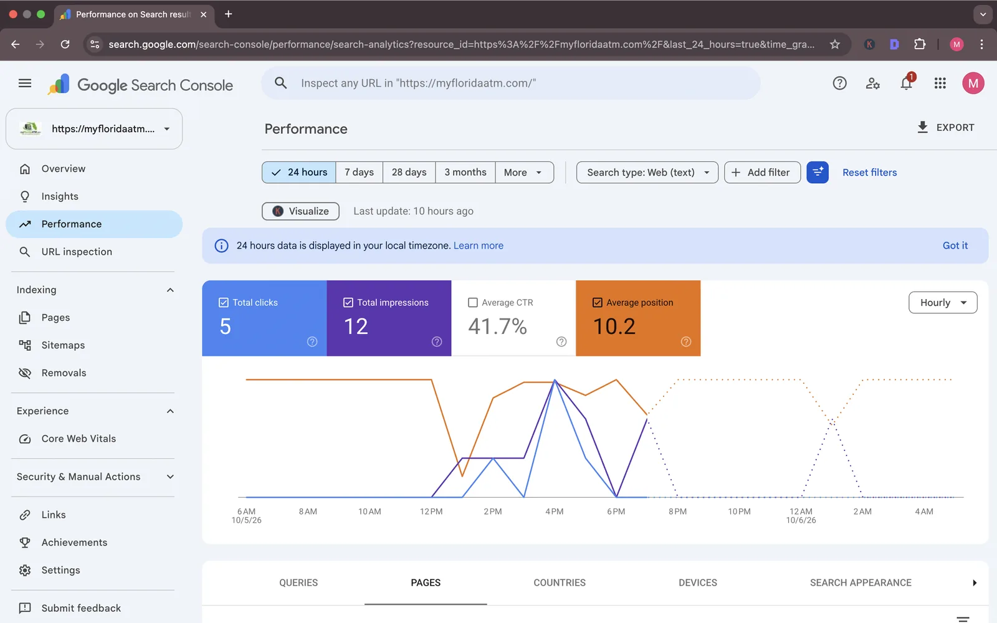Screen dimensions: 997x623
Task: Enable the Average CTR metric checkbox
Action: coord(473,303)
